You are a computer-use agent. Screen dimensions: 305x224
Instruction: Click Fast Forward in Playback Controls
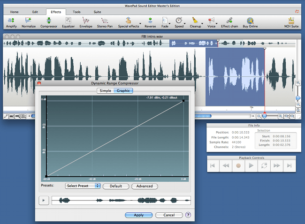point(276,165)
